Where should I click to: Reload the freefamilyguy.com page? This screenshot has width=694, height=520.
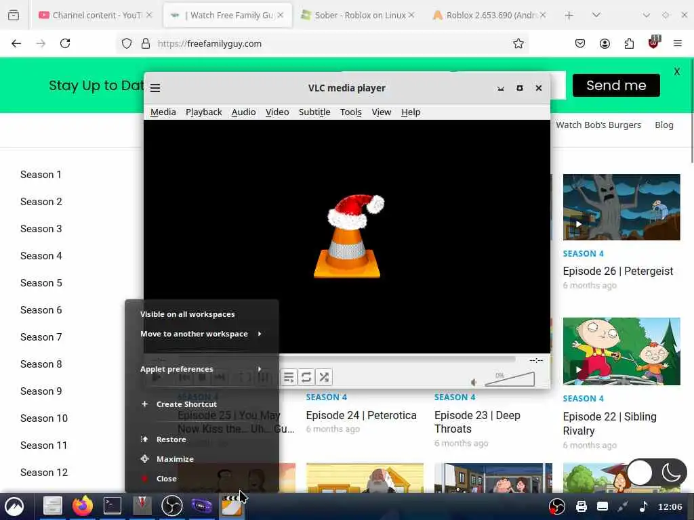coord(65,43)
